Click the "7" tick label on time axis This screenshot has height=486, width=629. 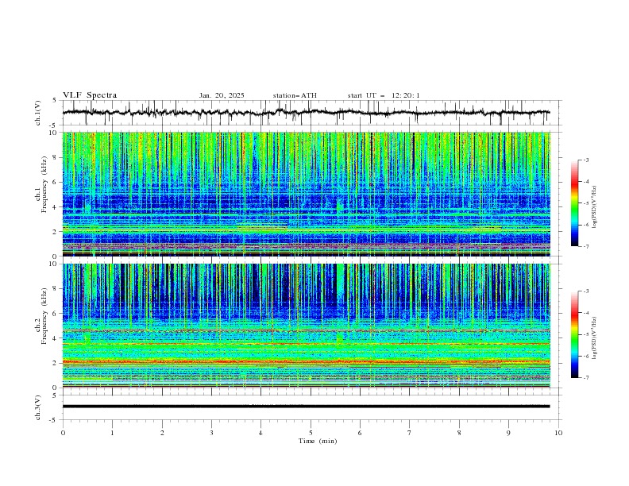pyautogui.click(x=410, y=433)
